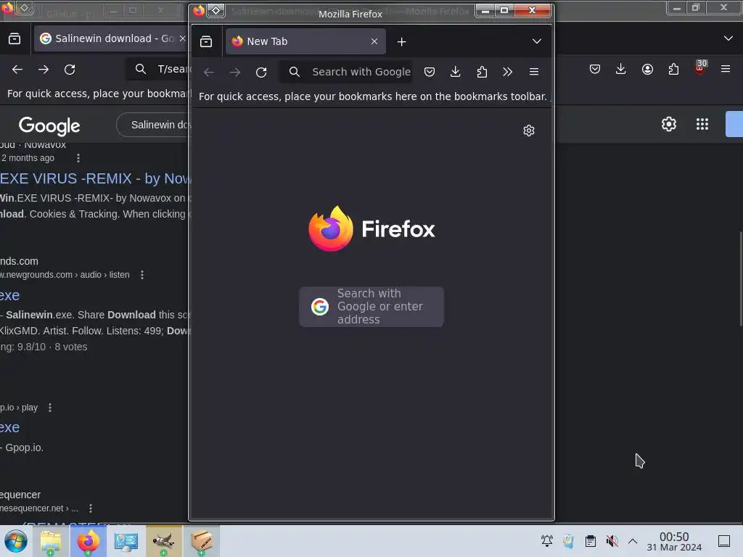Viewport: 743px width, 557px height.
Task: Open GIMP from the taskbar
Action: click(163, 541)
